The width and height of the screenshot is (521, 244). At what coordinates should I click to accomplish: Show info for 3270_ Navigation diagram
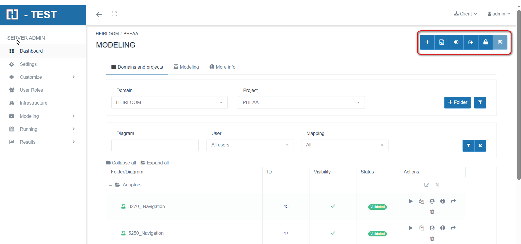pyautogui.click(x=443, y=201)
